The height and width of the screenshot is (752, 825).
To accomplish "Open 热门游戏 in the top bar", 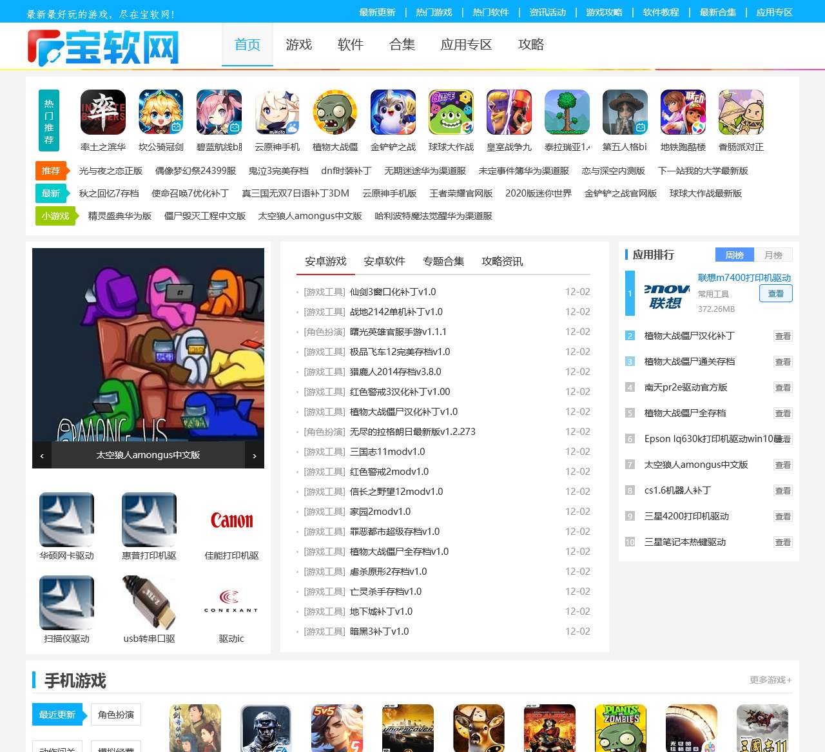I will [x=434, y=12].
